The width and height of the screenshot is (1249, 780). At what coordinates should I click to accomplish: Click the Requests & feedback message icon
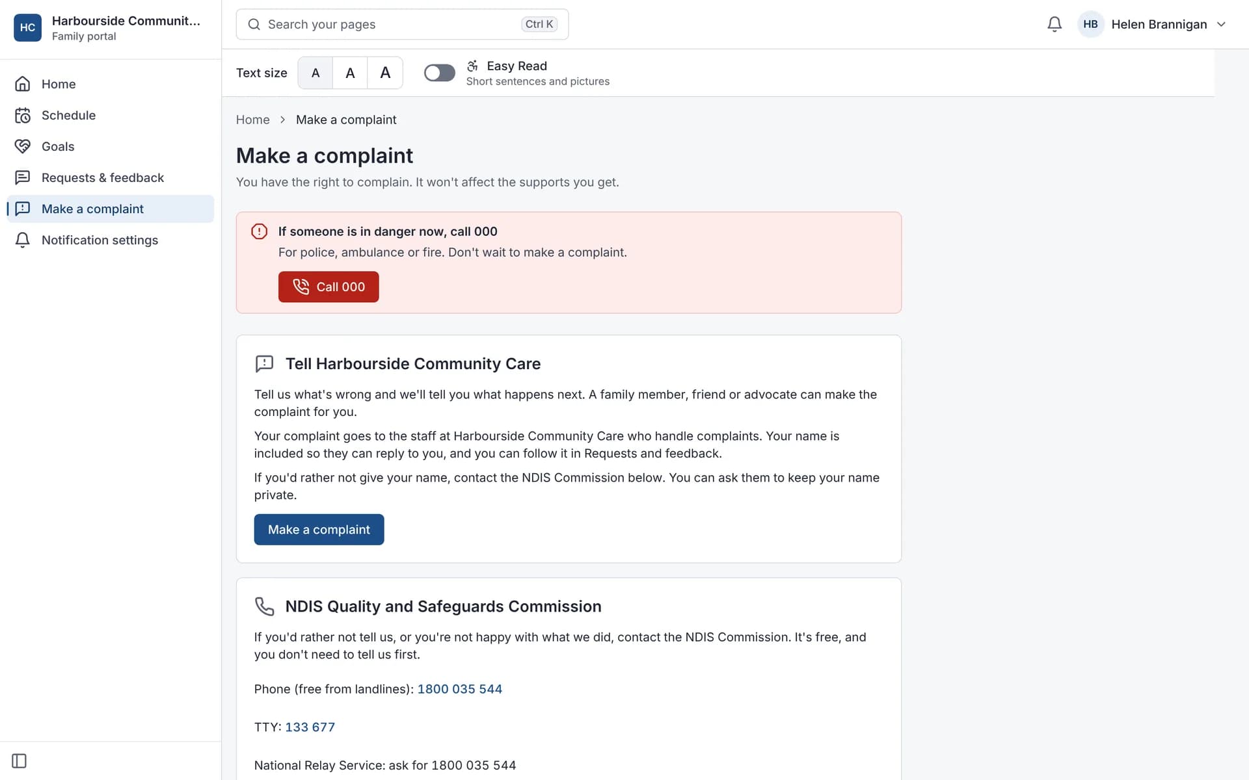(x=23, y=177)
